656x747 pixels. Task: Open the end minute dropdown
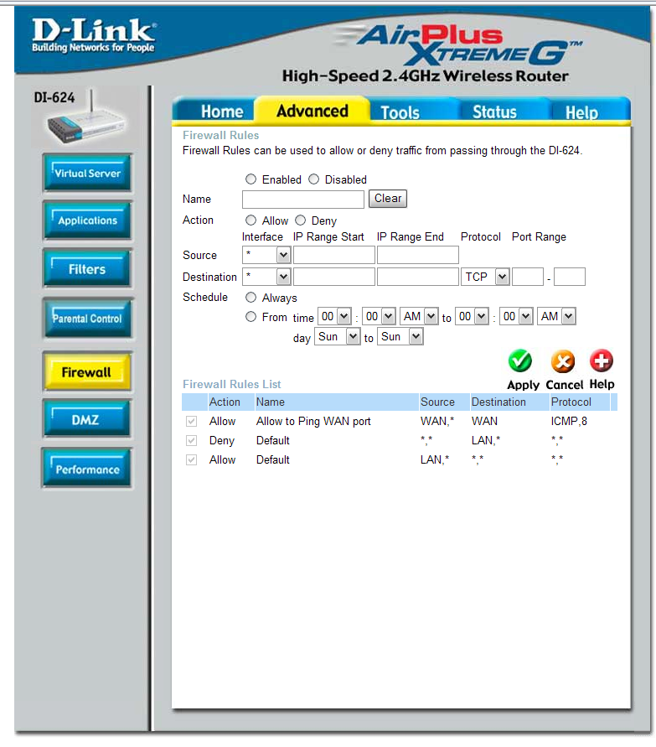tap(516, 316)
